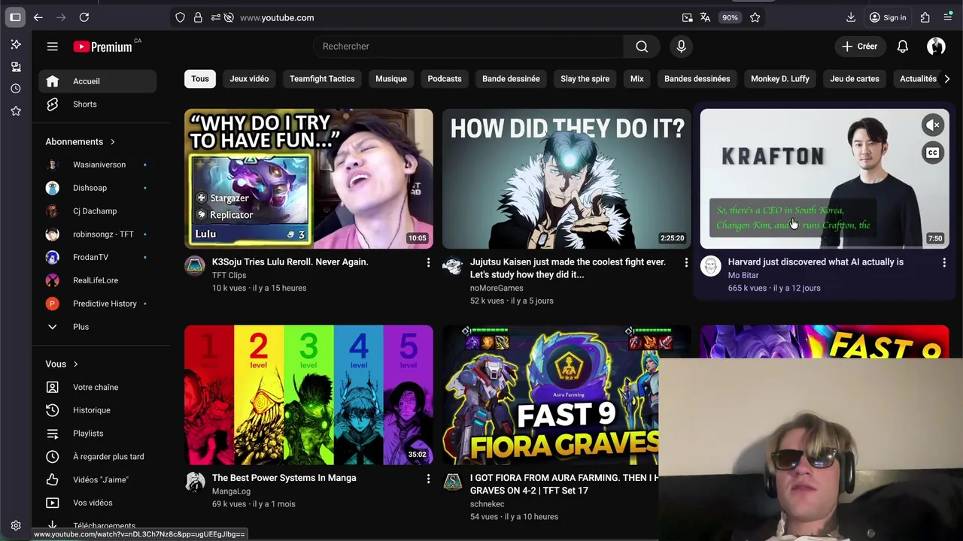Select the Slay the spire chip

(x=585, y=79)
